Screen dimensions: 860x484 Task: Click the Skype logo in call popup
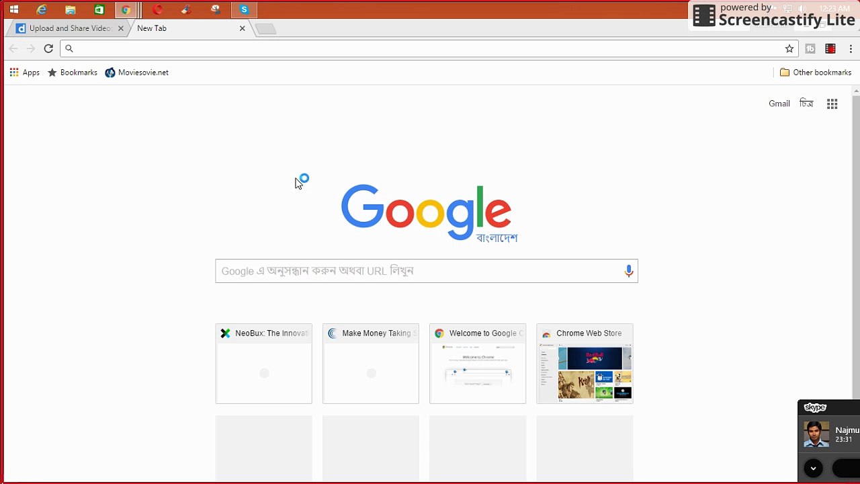point(815,407)
